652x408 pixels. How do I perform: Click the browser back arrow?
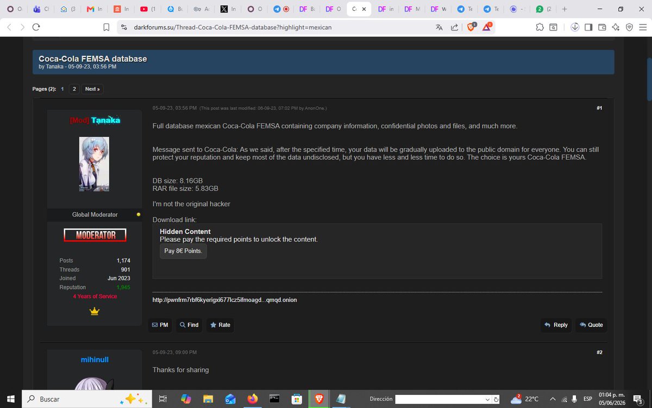coord(9,27)
